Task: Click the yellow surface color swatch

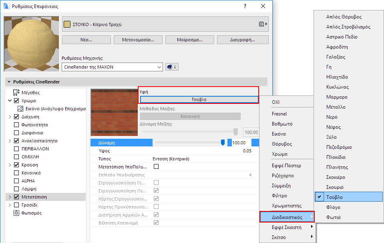Action: [x=67, y=24]
